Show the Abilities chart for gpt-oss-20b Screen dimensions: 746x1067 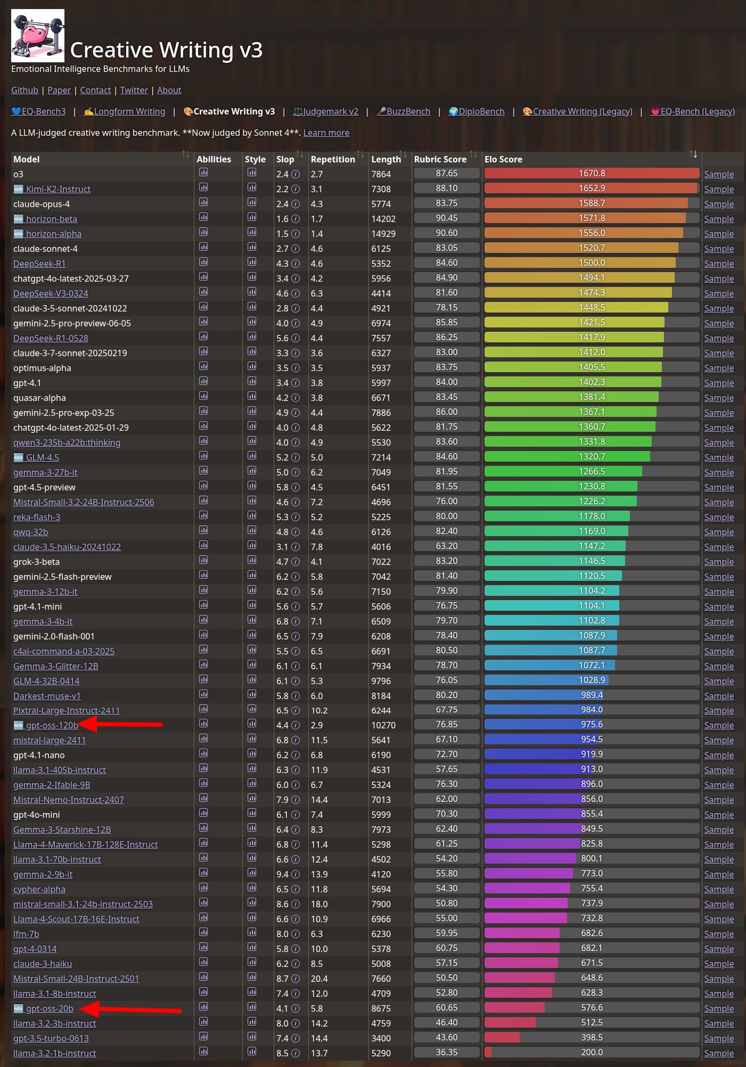(203, 1007)
